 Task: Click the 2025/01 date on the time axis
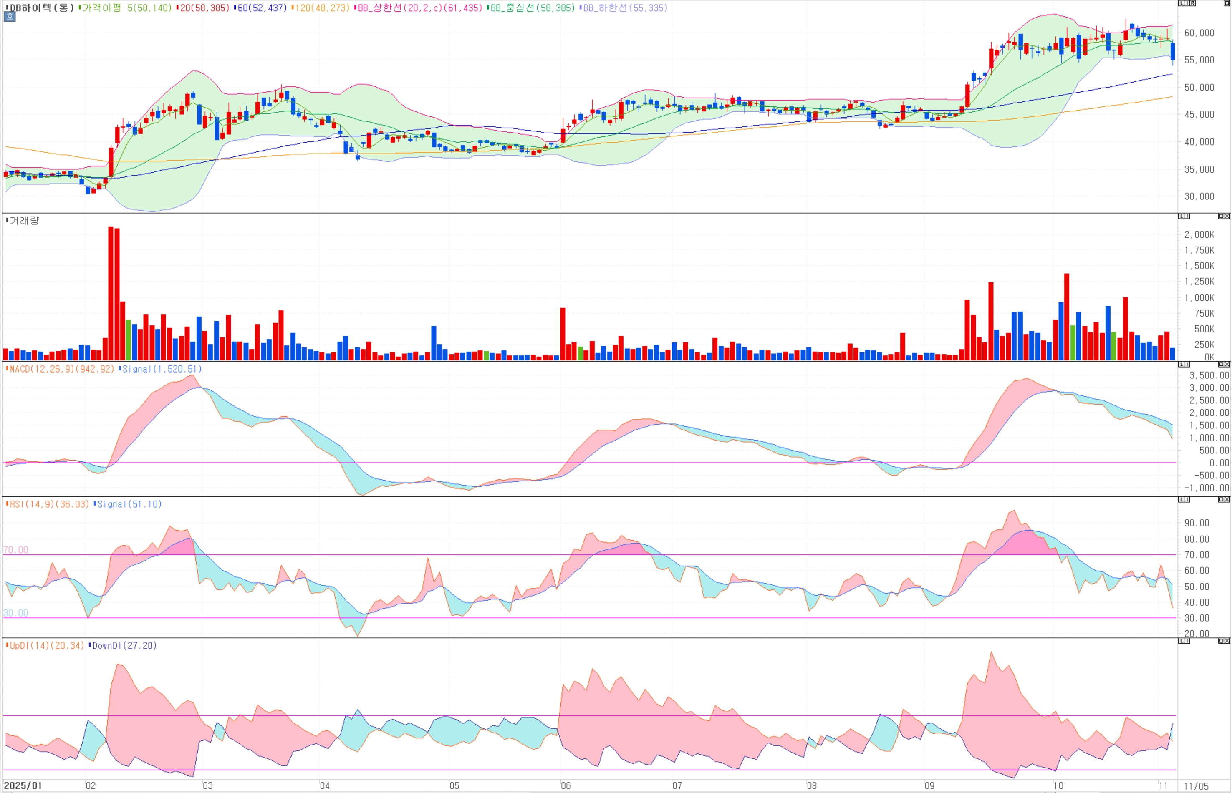23,786
